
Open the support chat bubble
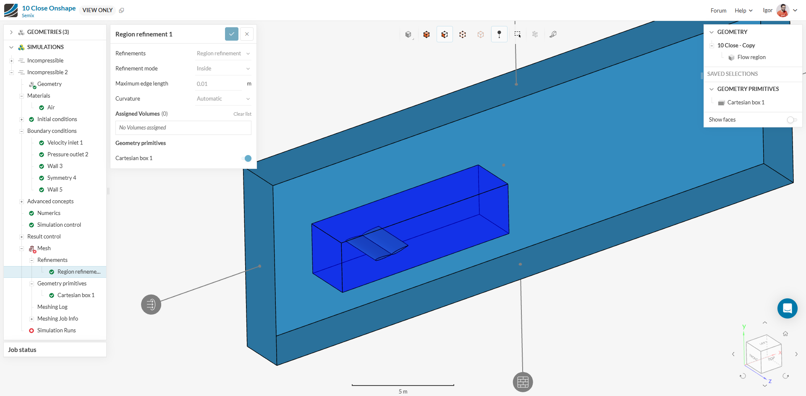coord(787,308)
